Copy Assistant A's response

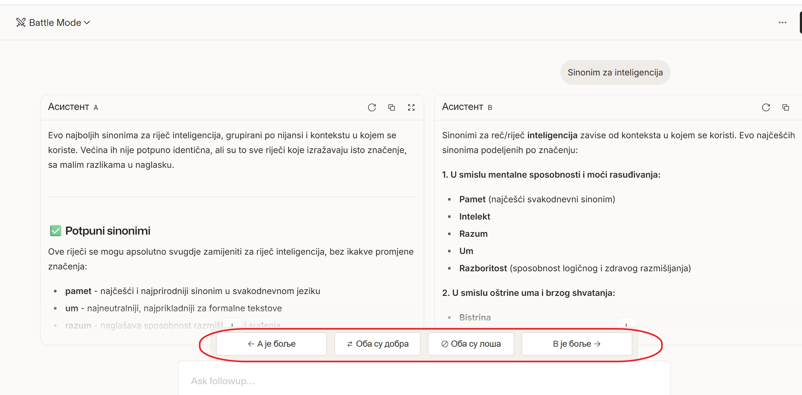coord(391,107)
